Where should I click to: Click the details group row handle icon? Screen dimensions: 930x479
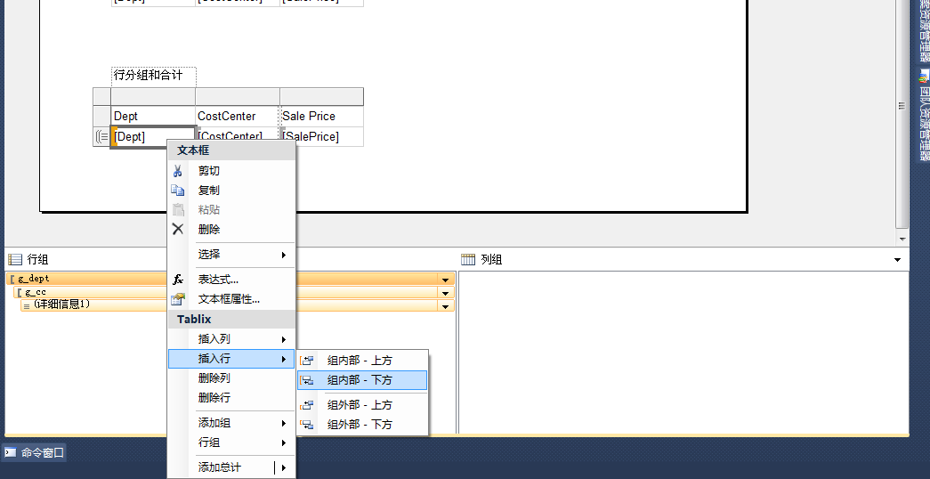coord(102,137)
